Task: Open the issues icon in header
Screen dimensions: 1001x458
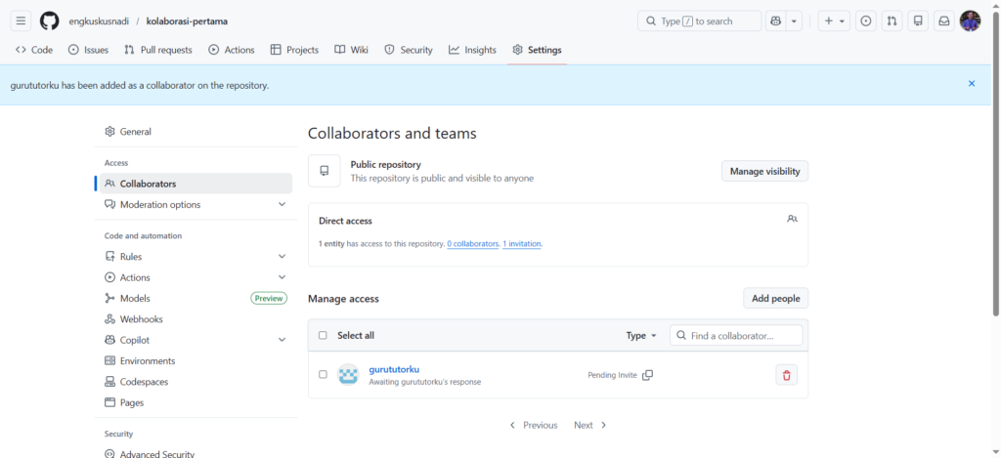Action: (865, 21)
